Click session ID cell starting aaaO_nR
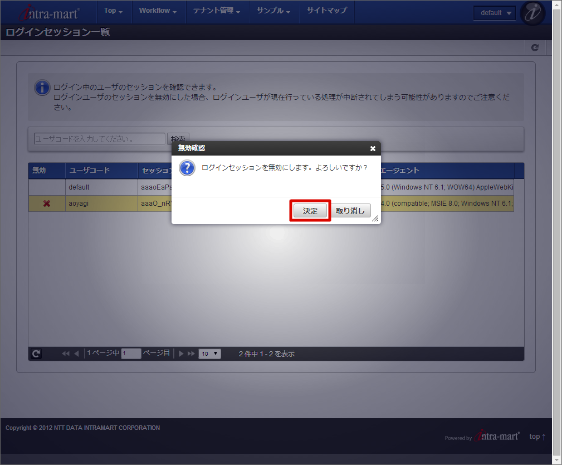 pos(155,204)
